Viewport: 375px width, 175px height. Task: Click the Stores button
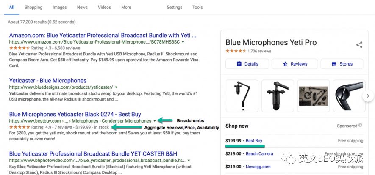pos(342,64)
